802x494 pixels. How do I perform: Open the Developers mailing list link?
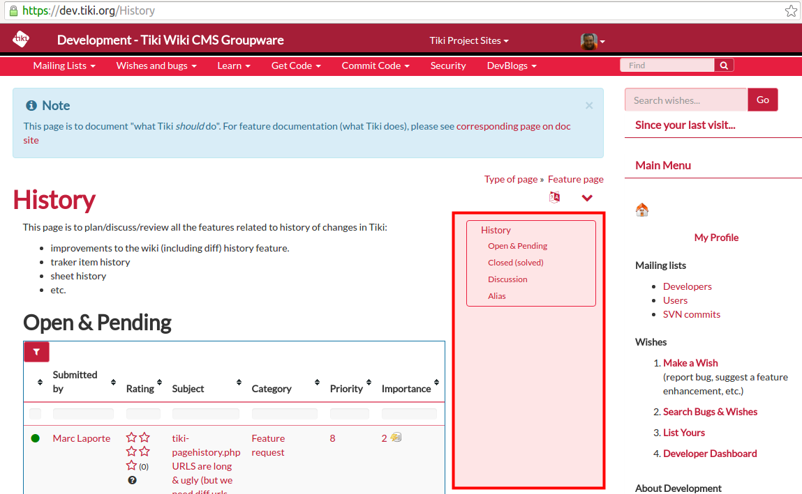688,286
